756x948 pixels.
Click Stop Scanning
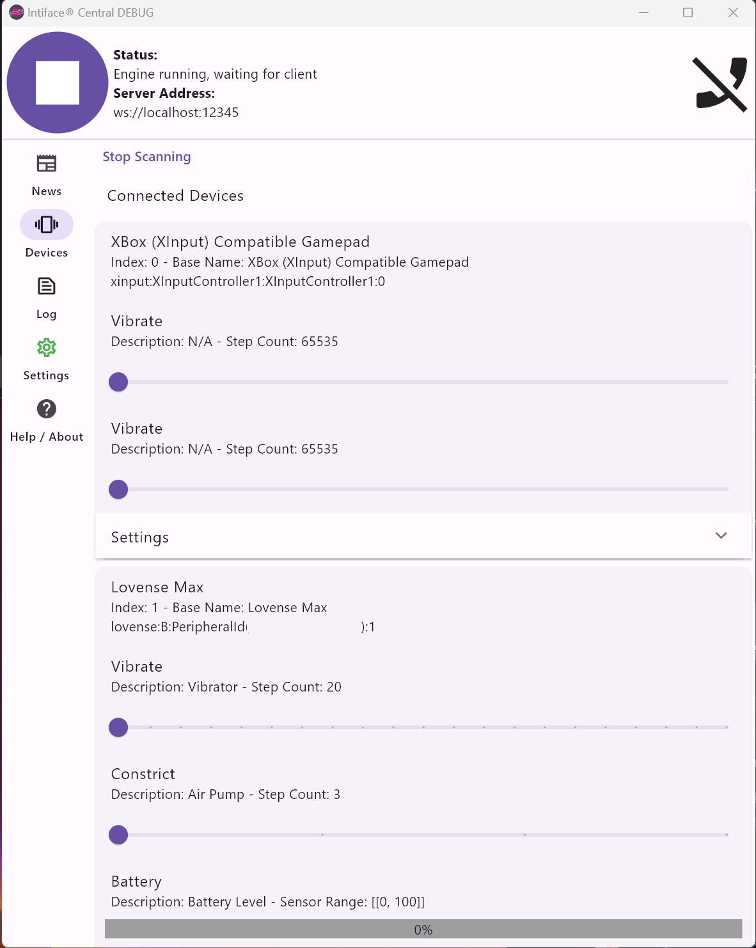[x=146, y=157]
